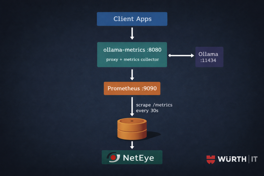This screenshot has width=264, height=176.
Task: Click the :11434 port label
Action: (x=208, y=61)
